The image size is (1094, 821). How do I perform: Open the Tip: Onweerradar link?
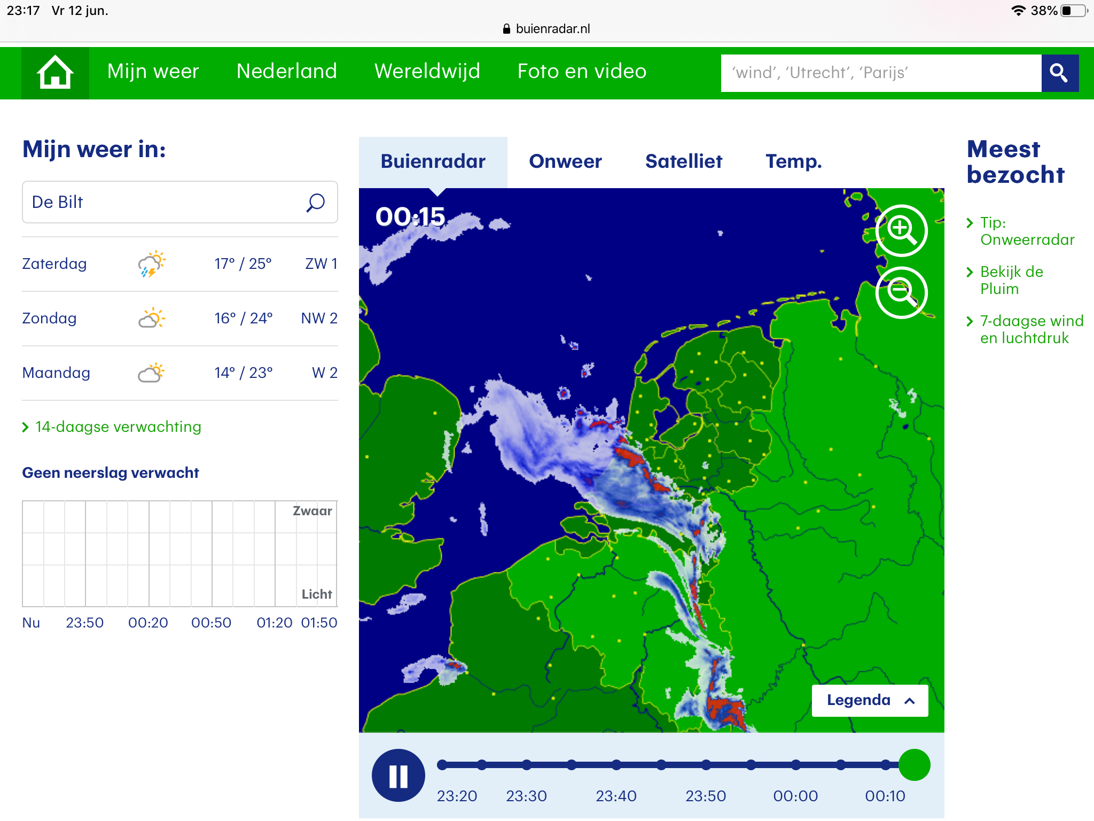click(x=1027, y=231)
